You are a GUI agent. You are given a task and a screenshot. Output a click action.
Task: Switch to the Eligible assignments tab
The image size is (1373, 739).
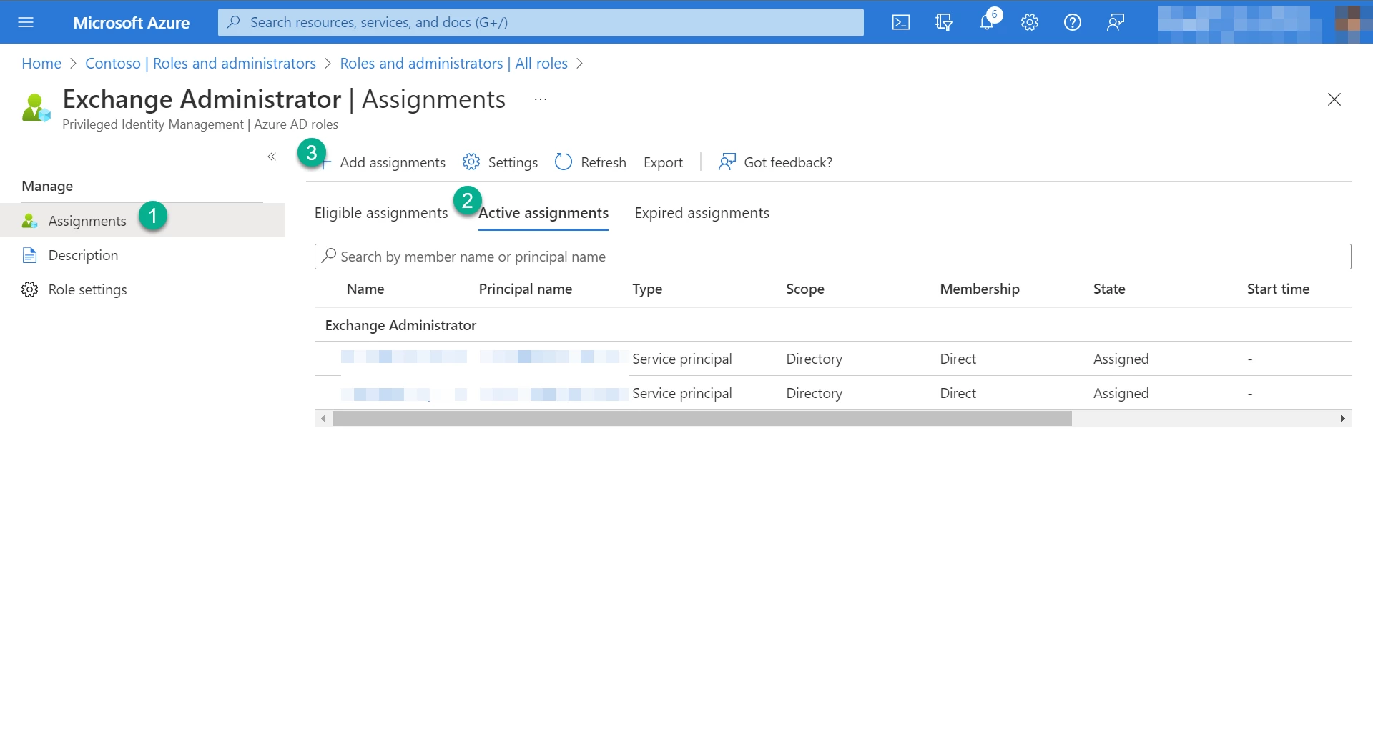[380, 212]
